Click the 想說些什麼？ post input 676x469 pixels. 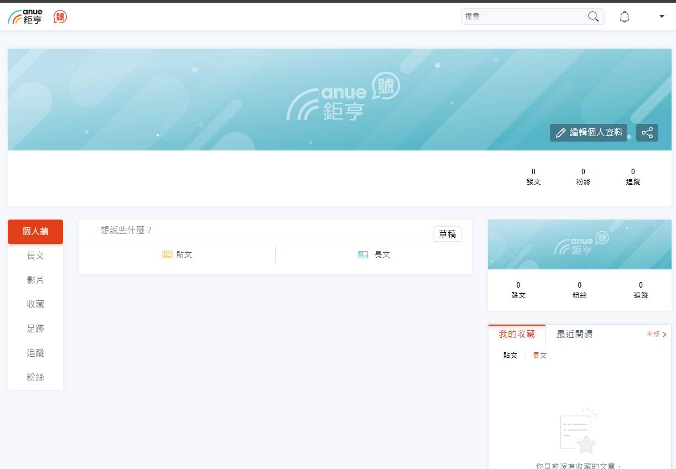(x=260, y=231)
